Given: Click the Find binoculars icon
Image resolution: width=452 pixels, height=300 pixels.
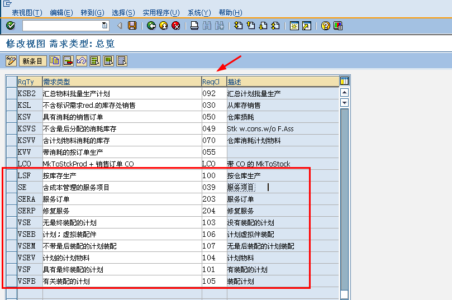Looking at the screenshot, I should [207, 26].
